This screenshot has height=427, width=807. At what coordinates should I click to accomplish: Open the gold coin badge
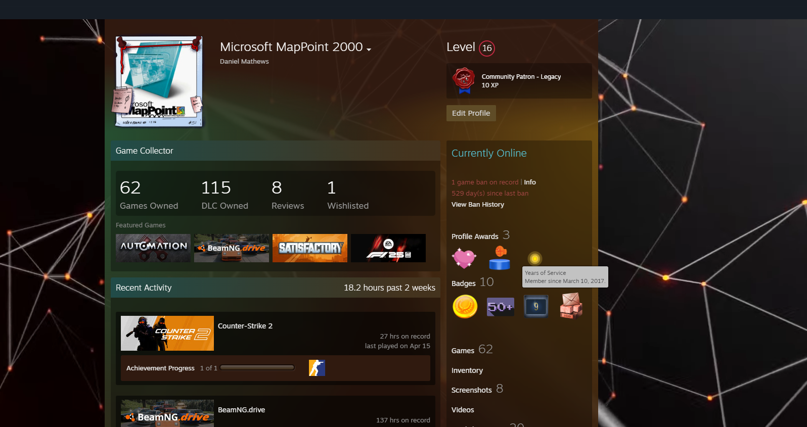pyautogui.click(x=465, y=306)
